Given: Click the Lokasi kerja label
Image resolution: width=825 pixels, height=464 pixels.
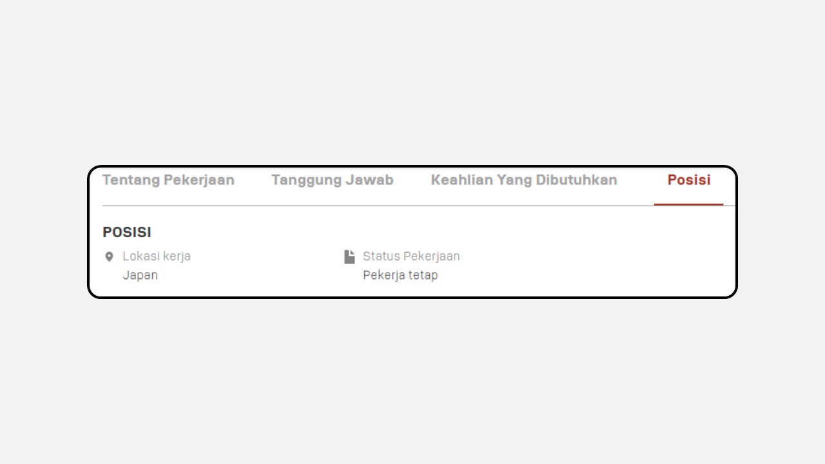Looking at the screenshot, I should point(157,256).
